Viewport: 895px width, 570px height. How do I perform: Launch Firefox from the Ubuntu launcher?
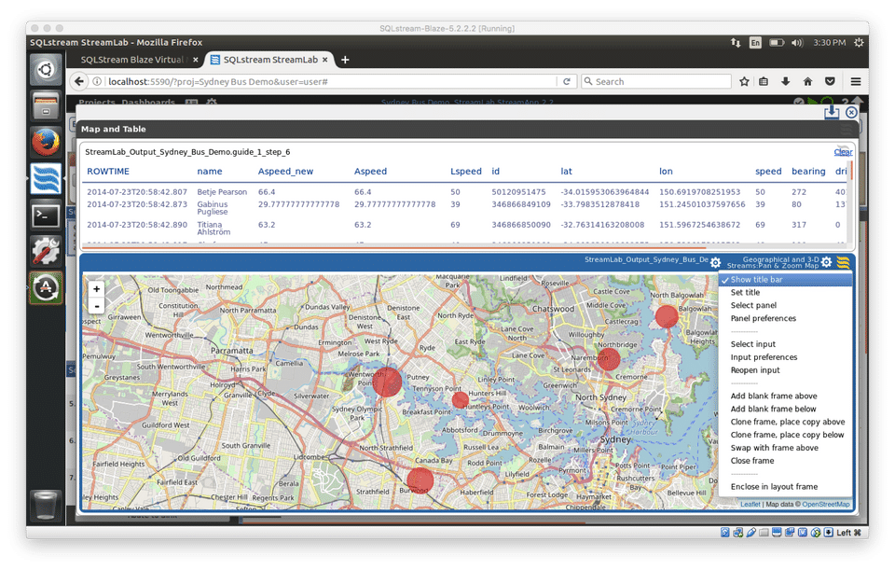click(x=46, y=142)
